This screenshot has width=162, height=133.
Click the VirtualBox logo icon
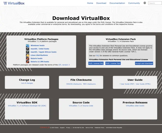5,3
